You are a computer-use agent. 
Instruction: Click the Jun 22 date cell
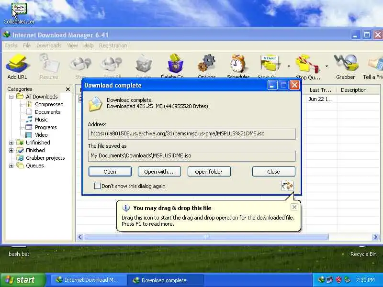coord(321,99)
